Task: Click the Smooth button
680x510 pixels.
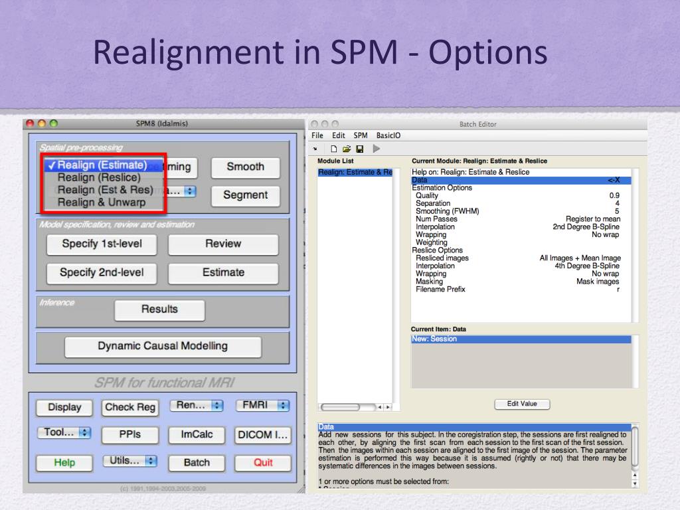Action: (x=246, y=167)
